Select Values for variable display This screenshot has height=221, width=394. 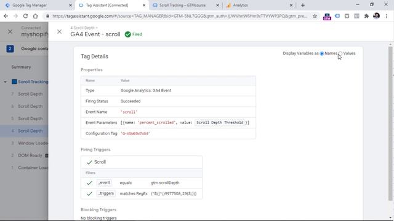[x=340, y=53]
